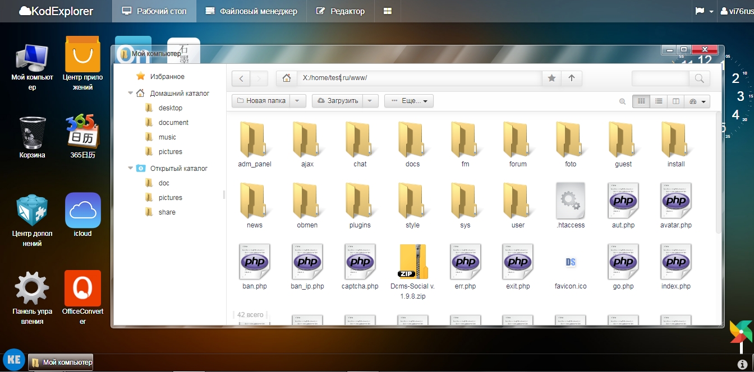Switch to split column view mode
Viewport: 754px width, 372px height.
(676, 101)
